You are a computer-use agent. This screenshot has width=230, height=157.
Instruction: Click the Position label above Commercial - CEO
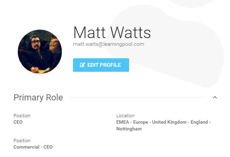pos(22,140)
